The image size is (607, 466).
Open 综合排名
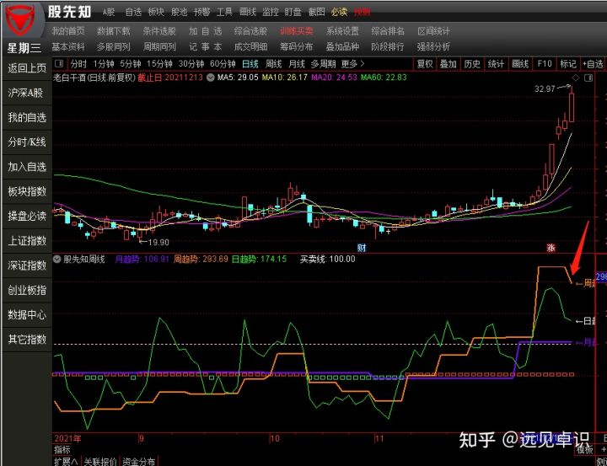[x=388, y=31]
